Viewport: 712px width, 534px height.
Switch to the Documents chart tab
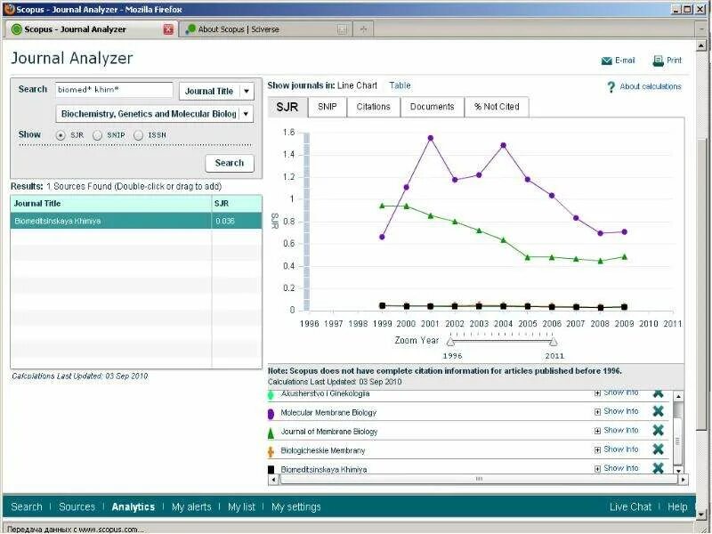pos(432,107)
